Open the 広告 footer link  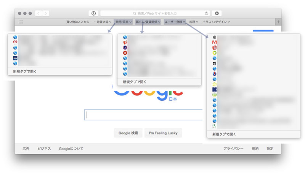pyautogui.click(x=26, y=149)
